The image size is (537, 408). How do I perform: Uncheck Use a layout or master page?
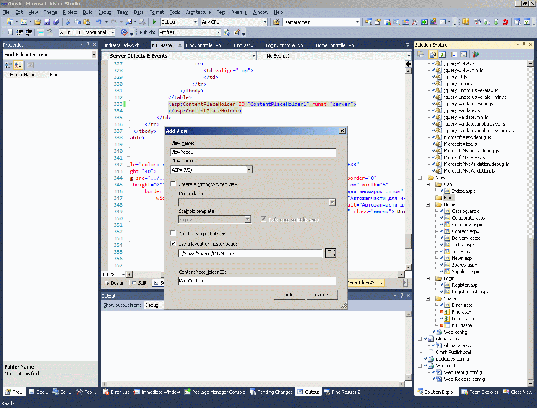coord(173,243)
